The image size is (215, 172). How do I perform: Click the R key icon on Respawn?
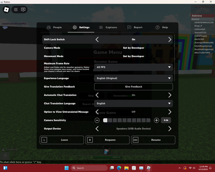tap(90, 140)
